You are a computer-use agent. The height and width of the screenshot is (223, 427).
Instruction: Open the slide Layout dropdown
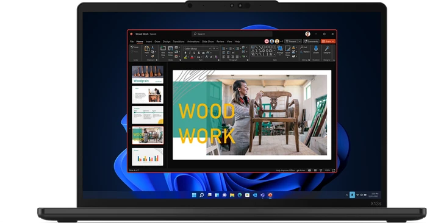click(177, 48)
